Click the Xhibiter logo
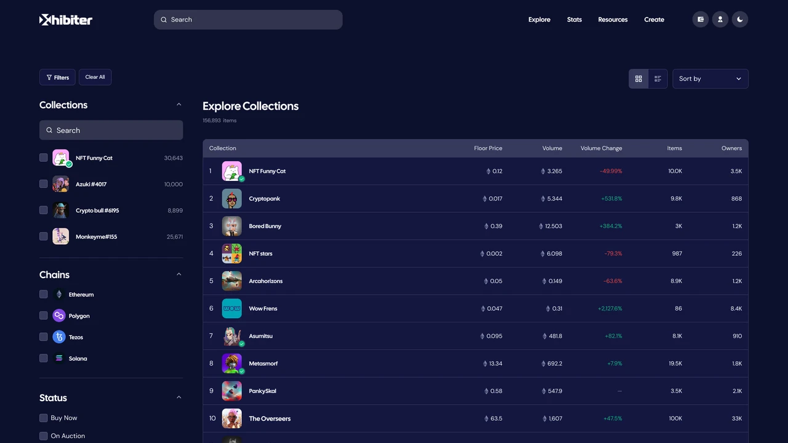The height and width of the screenshot is (443, 788). 66,20
